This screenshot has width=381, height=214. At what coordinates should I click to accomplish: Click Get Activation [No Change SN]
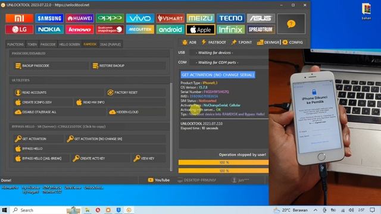tap(116, 139)
